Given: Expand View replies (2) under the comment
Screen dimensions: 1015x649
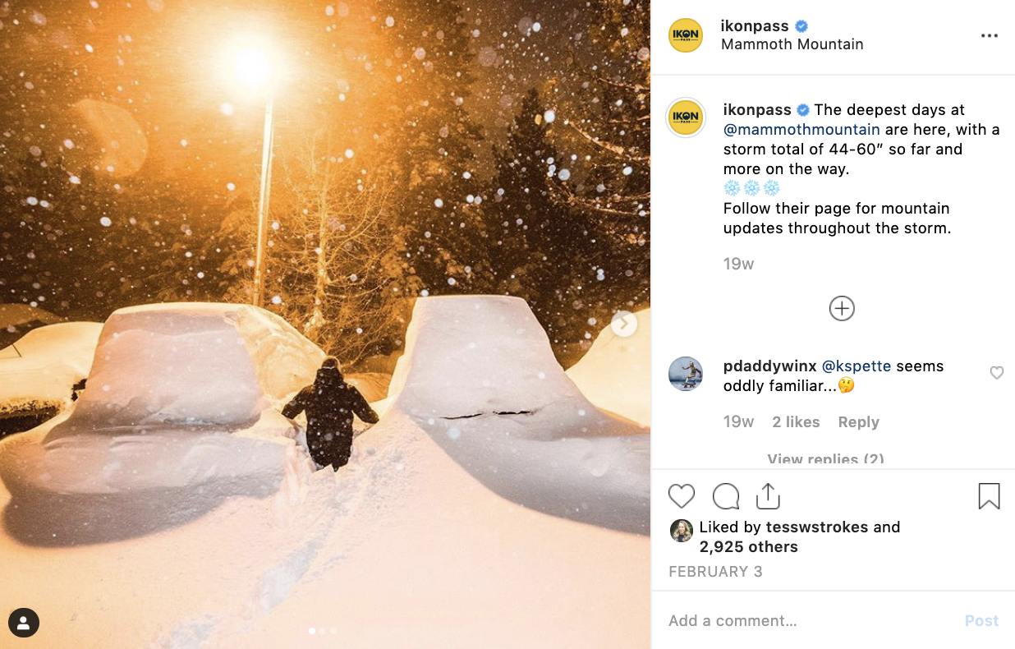Looking at the screenshot, I should [825, 459].
